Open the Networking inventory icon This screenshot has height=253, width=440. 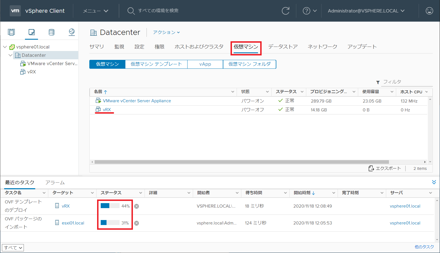click(72, 32)
